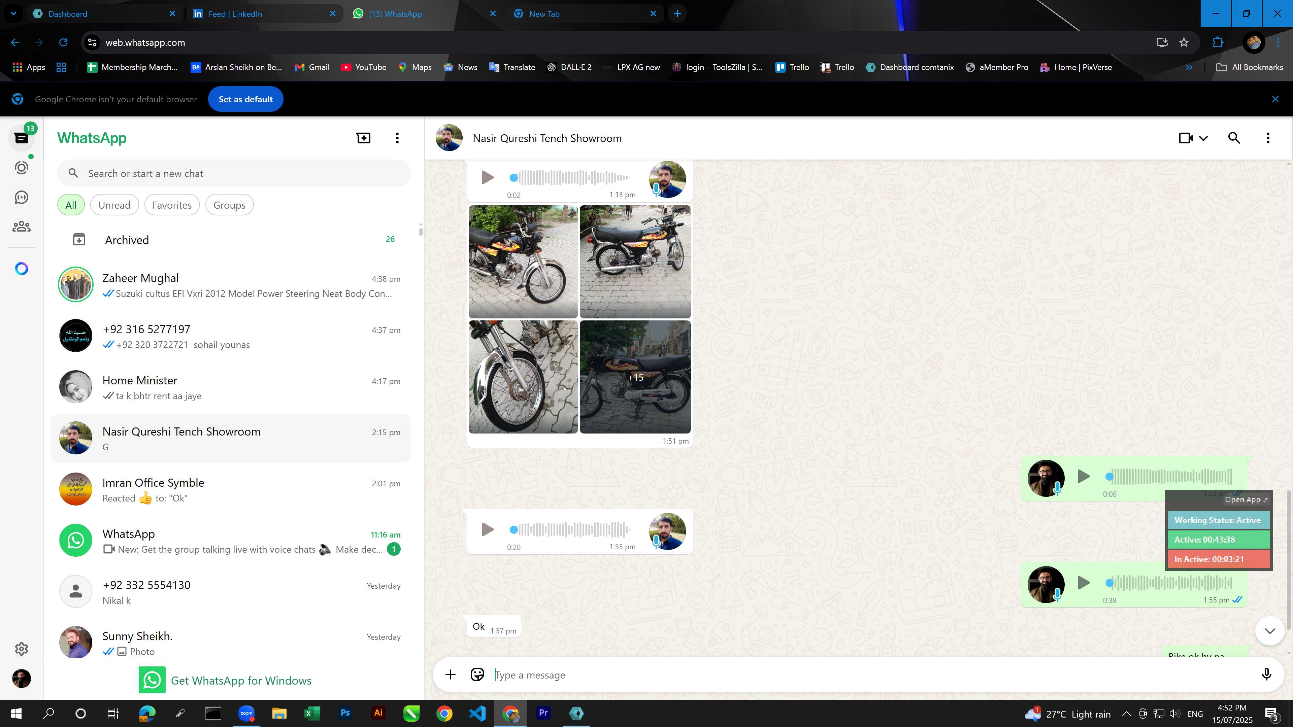Click the Search or start a new chat box
Viewport: 1293px width, 727px height.
click(x=234, y=174)
